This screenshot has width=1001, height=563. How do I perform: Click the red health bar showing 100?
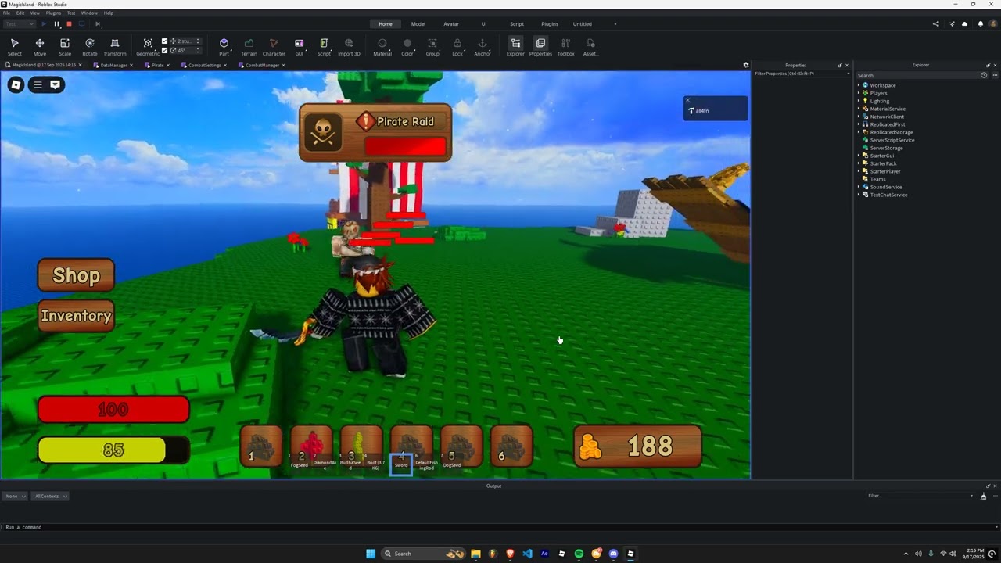[x=113, y=410]
